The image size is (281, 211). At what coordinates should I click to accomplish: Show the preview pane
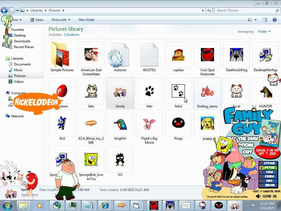click(x=265, y=20)
